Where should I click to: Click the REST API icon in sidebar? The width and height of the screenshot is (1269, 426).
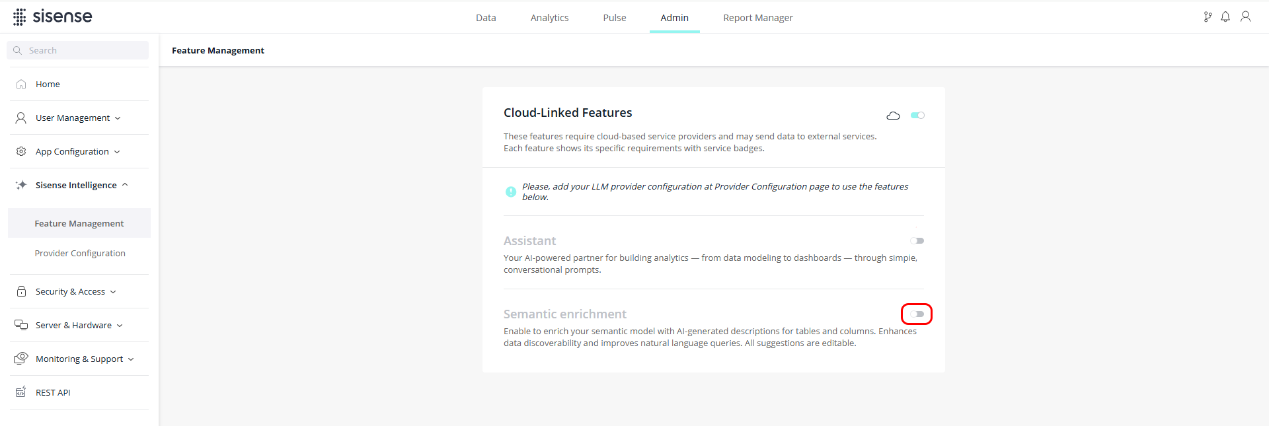click(21, 392)
